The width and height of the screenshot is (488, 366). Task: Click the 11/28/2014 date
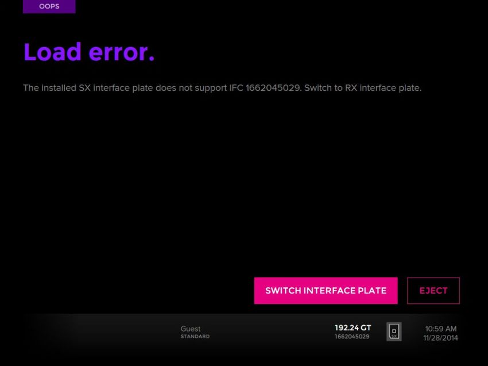(x=440, y=338)
